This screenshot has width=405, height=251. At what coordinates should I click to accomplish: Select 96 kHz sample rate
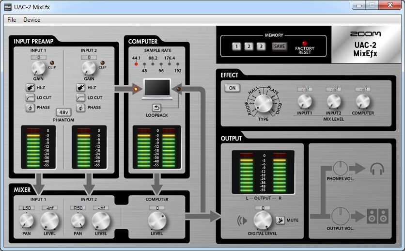pos(161,64)
